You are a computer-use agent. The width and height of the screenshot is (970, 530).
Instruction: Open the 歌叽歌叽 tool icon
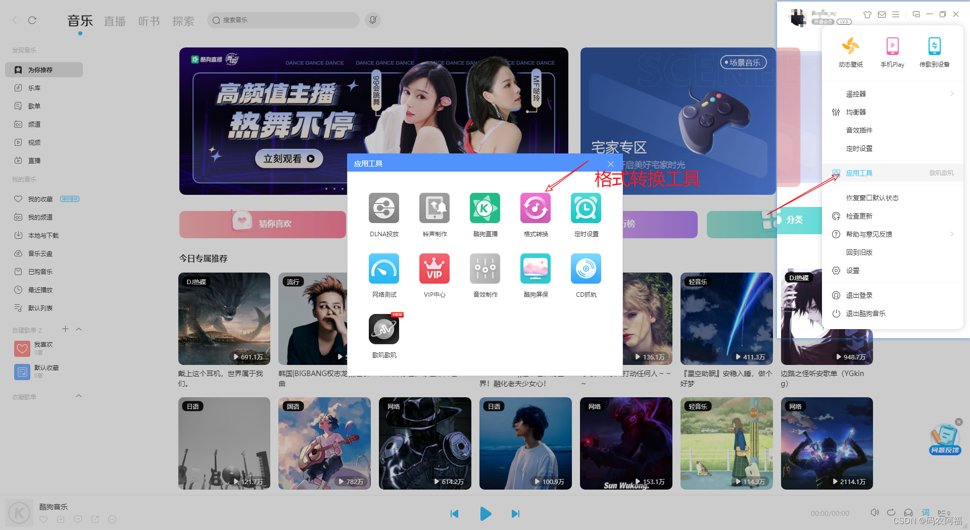(384, 329)
